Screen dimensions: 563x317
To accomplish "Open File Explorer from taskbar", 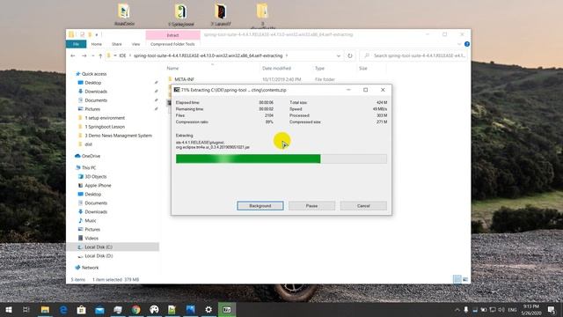I will (45, 309).
